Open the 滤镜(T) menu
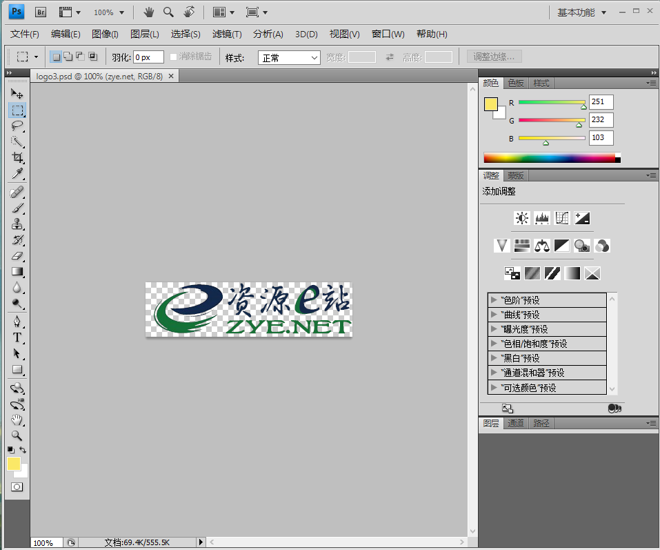 pyautogui.click(x=227, y=34)
